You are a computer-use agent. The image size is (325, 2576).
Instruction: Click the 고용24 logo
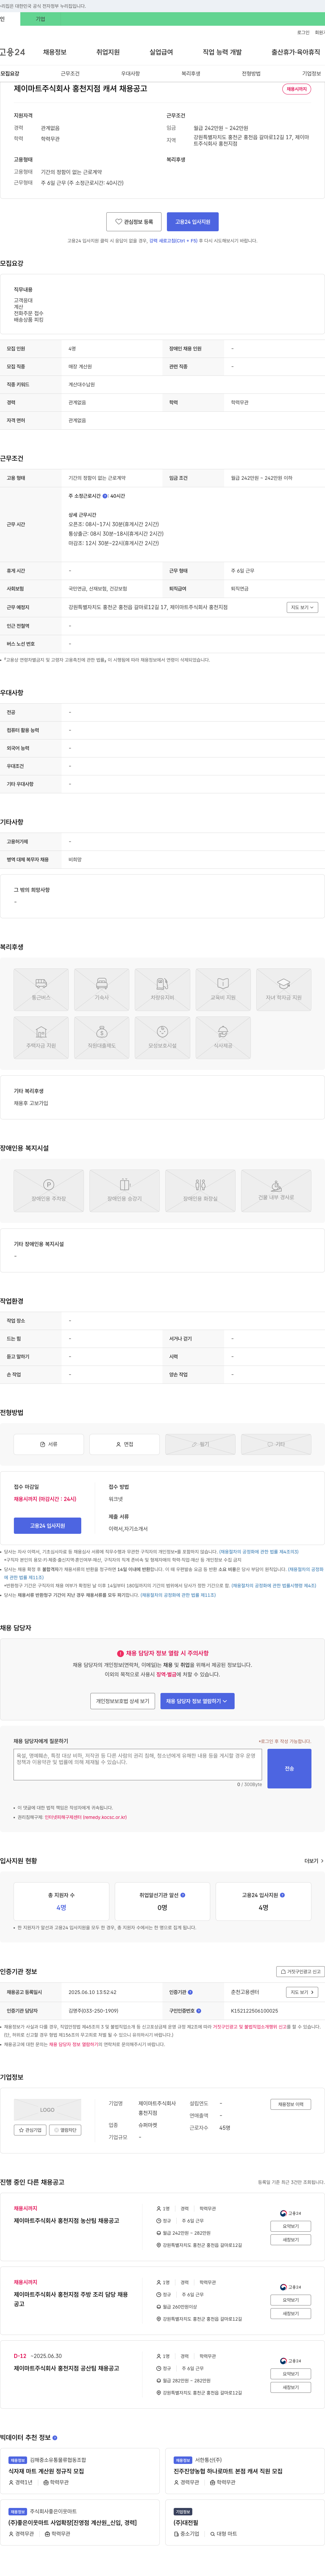tap(12, 52)
